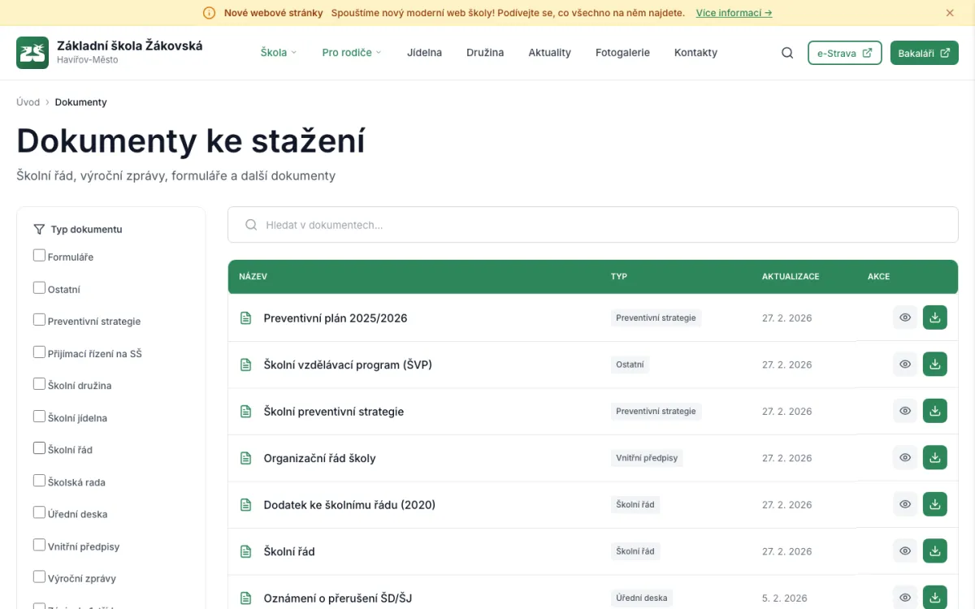
Task: Dismiss the new website announcement banner
Action: pyautogui.click(x=949, y=13)
